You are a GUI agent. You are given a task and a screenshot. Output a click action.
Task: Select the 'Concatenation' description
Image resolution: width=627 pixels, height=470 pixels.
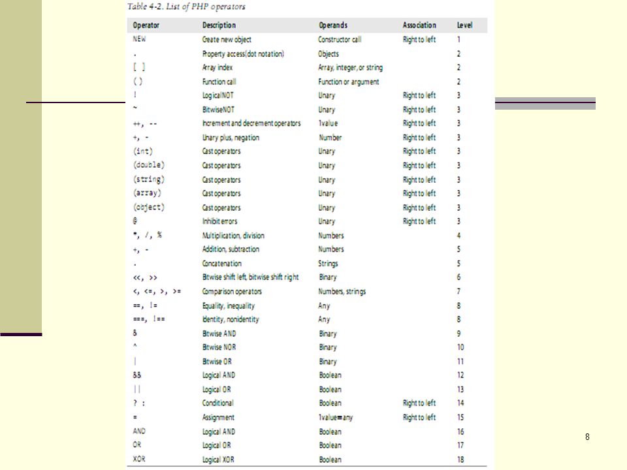coord(222,264)
